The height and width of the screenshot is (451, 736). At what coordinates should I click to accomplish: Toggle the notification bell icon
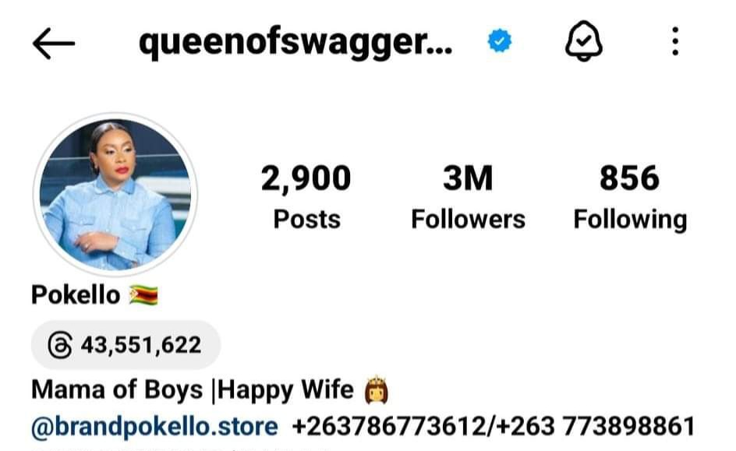583,41
